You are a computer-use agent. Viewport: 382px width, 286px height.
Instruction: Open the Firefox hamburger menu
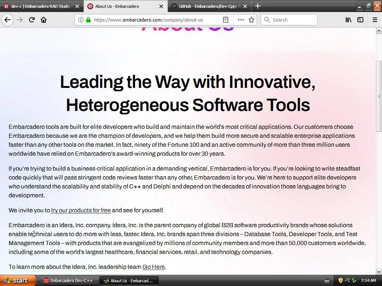(375, 20)
